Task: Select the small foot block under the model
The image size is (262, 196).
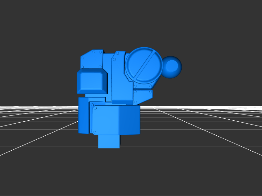Action: 109,142
